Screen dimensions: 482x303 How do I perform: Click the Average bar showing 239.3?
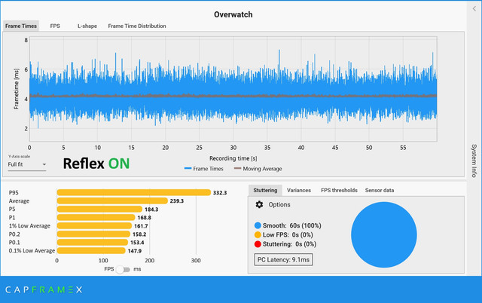(x=112, y=201)
